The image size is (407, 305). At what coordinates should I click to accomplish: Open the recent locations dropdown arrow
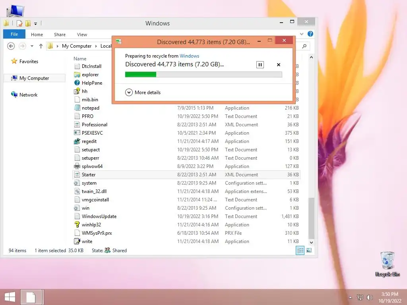[x=32, y=46]
